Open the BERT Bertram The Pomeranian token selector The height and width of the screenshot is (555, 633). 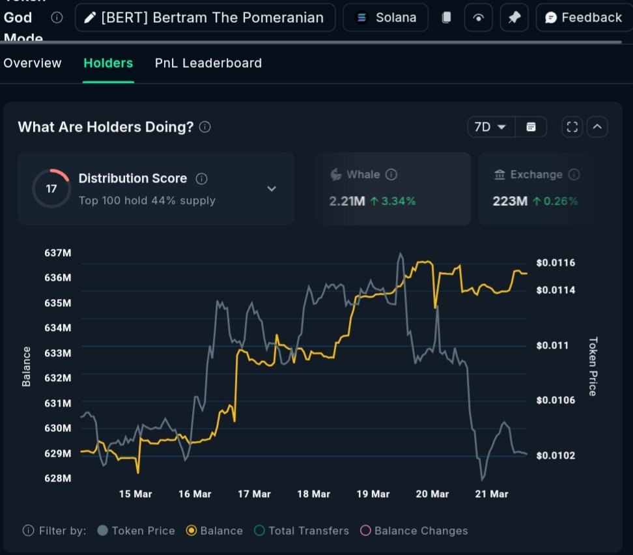click(205, 18)
